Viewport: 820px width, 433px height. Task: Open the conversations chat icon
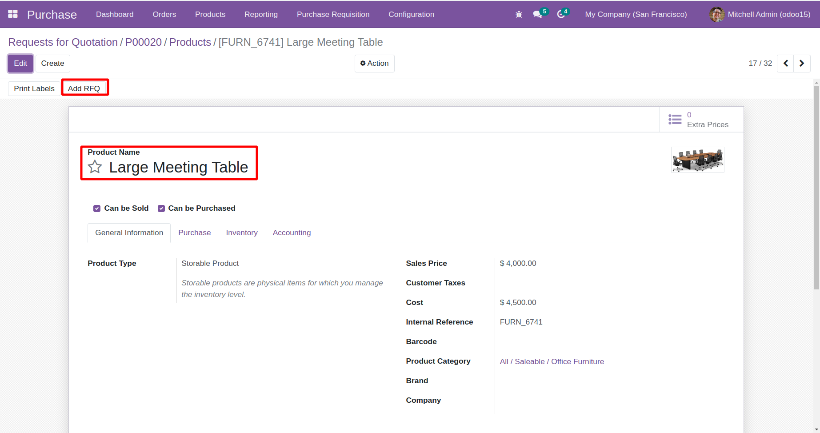pyautogui.click(x=538, y=14)
